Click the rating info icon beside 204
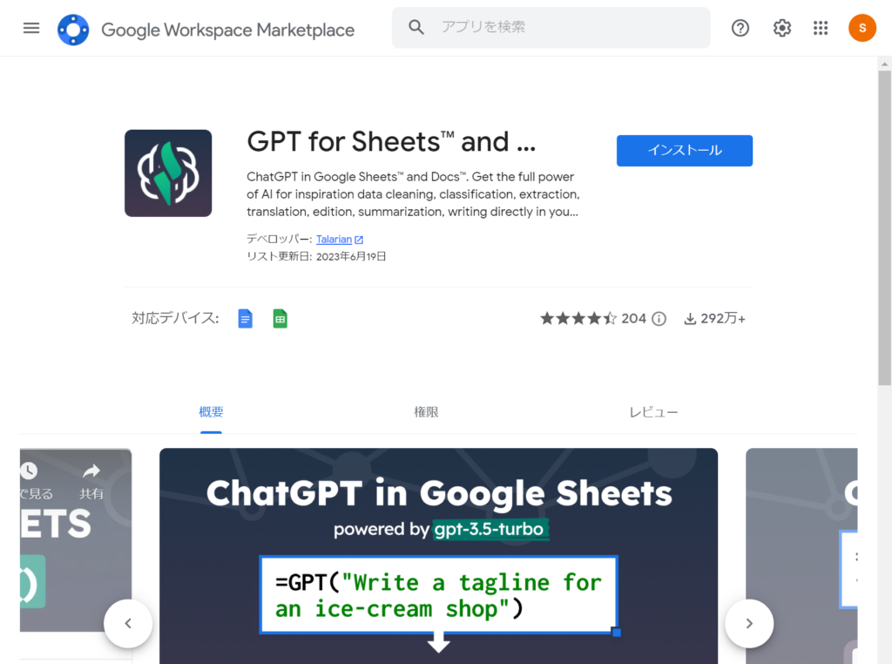Viewport: 892px width, 664px height. pos(659,319)
